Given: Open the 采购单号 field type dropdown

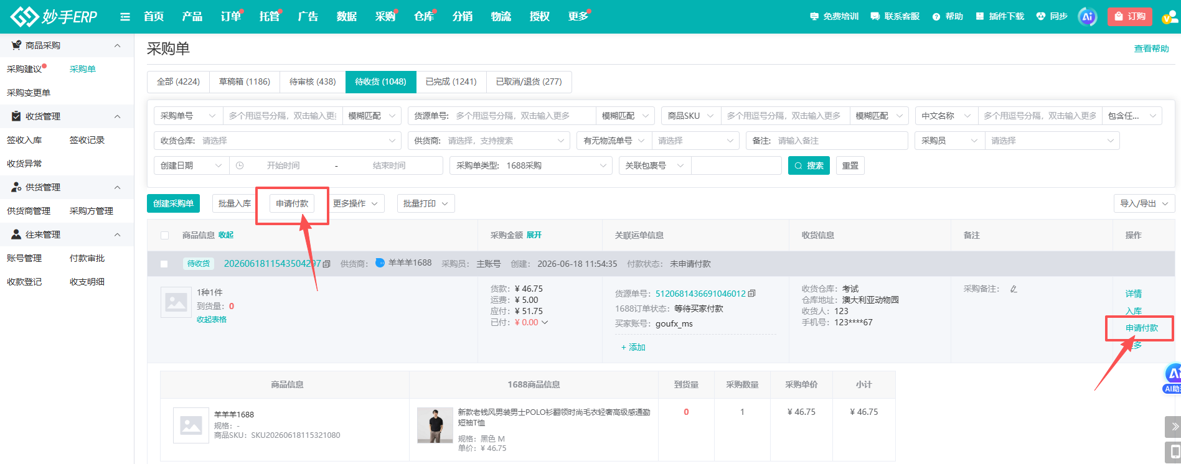Looking at the screenshot, I should point(188,116).
